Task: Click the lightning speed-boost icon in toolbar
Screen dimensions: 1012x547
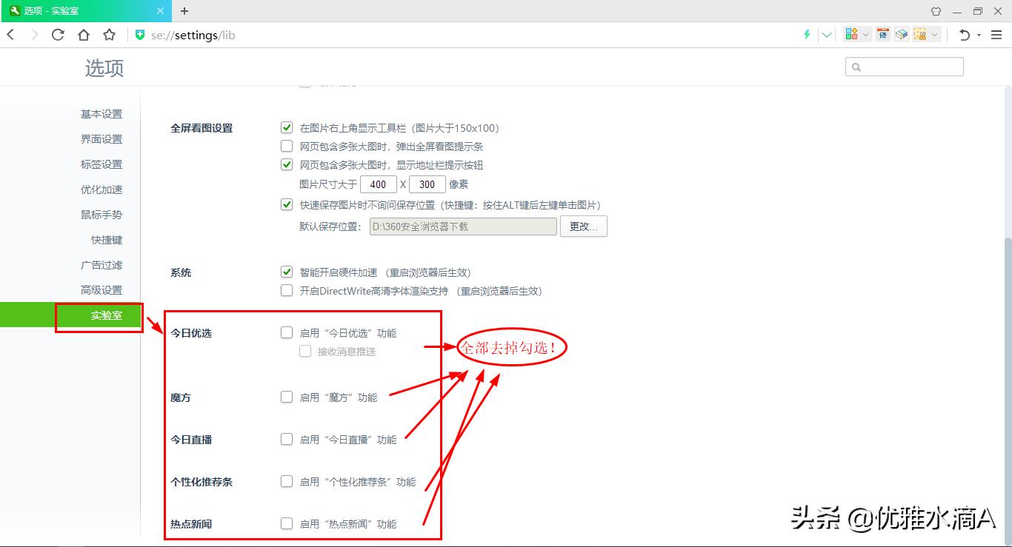Action: [808, 35]
